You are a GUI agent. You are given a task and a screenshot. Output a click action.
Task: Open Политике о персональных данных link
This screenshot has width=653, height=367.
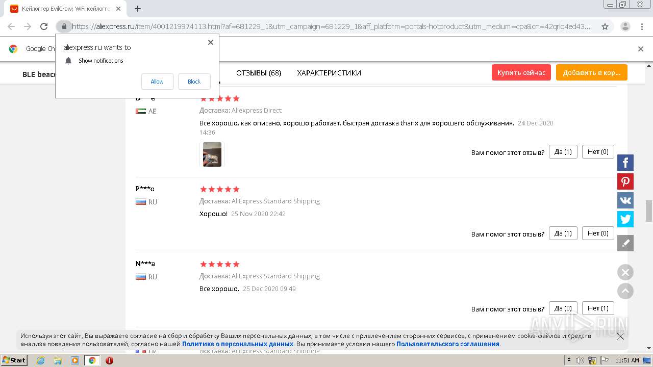[238, 344]
